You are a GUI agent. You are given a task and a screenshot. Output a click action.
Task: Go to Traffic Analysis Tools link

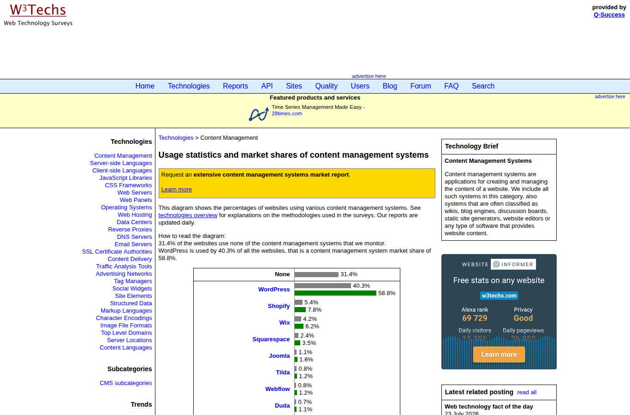[124, 267]
